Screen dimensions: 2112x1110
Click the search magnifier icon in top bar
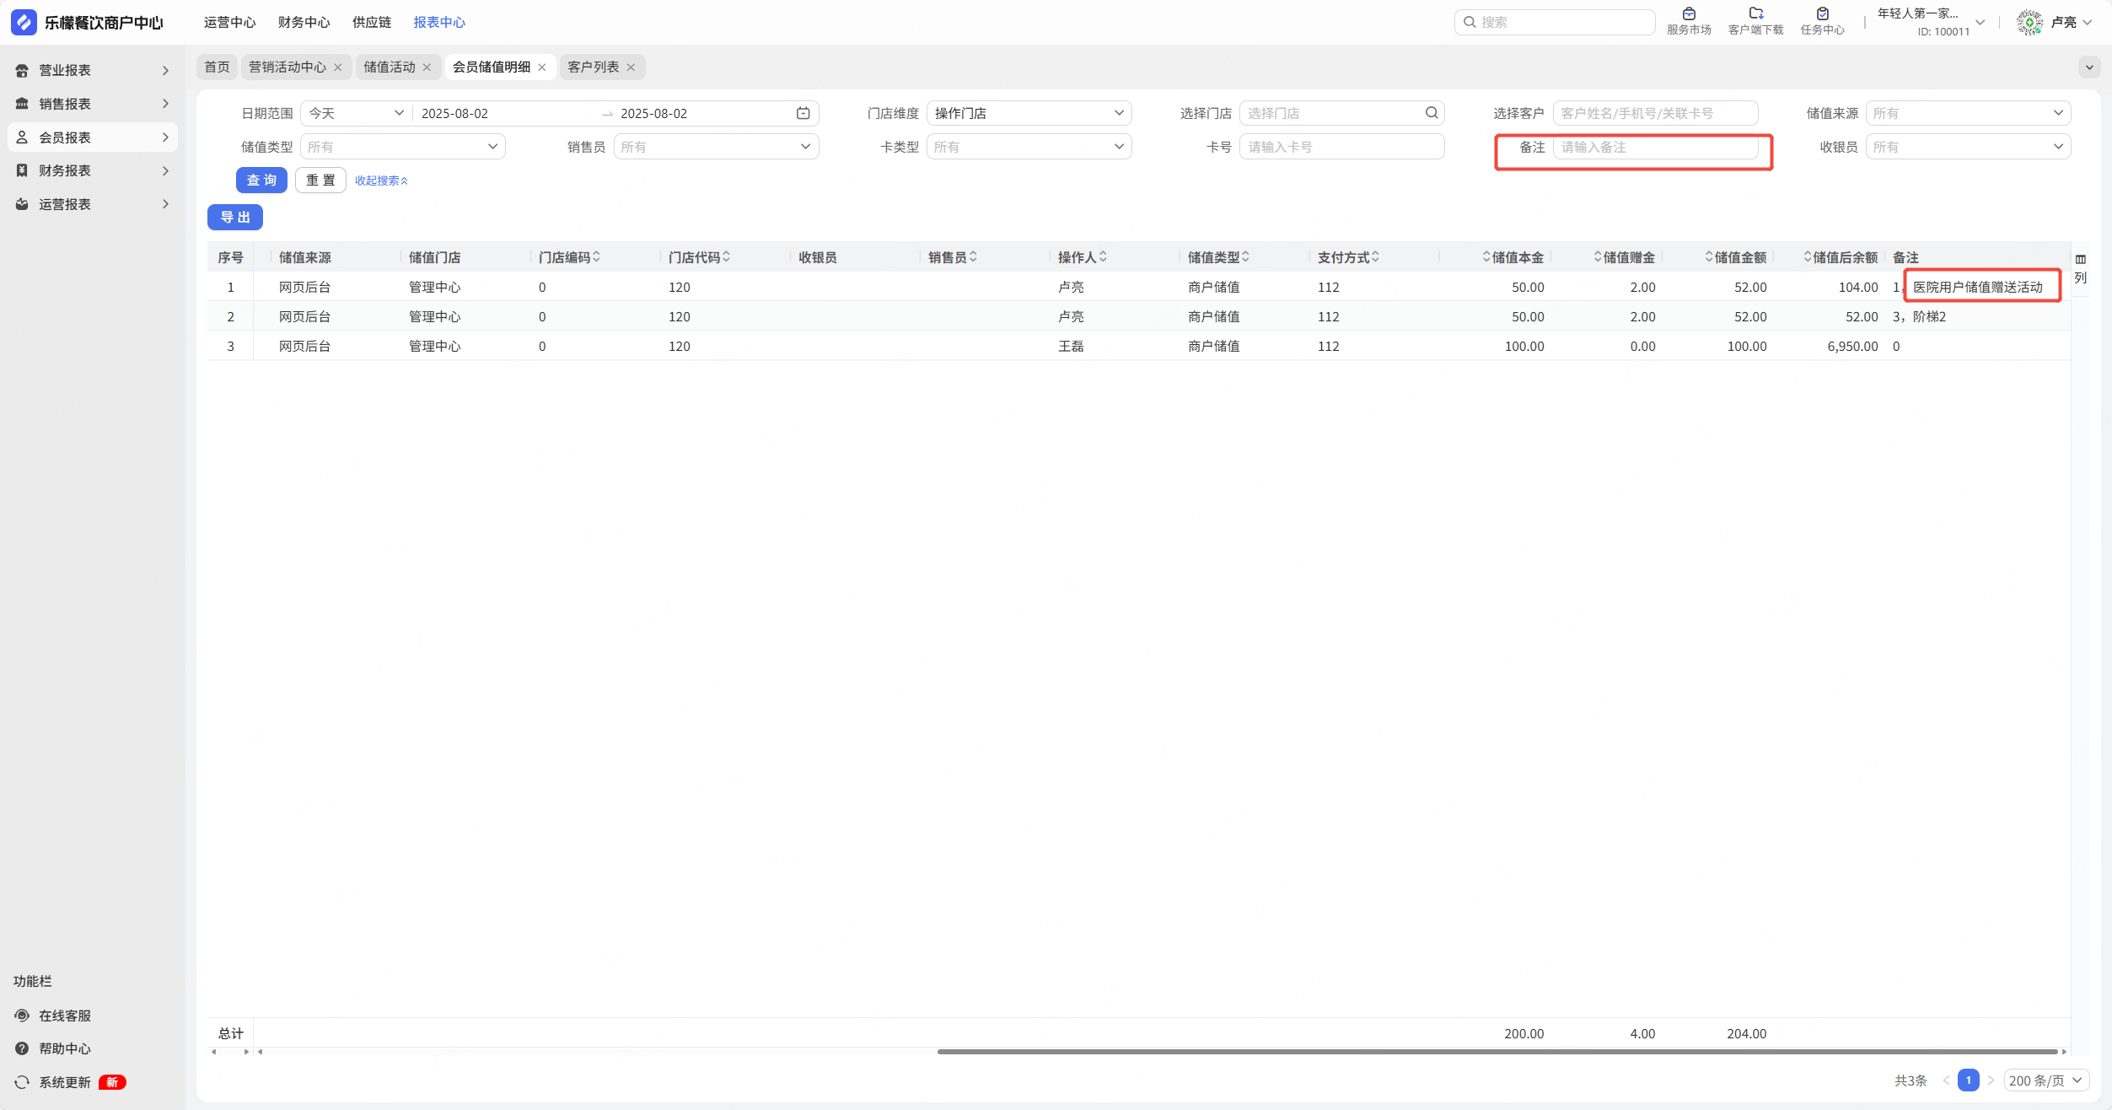(1470, 22)
